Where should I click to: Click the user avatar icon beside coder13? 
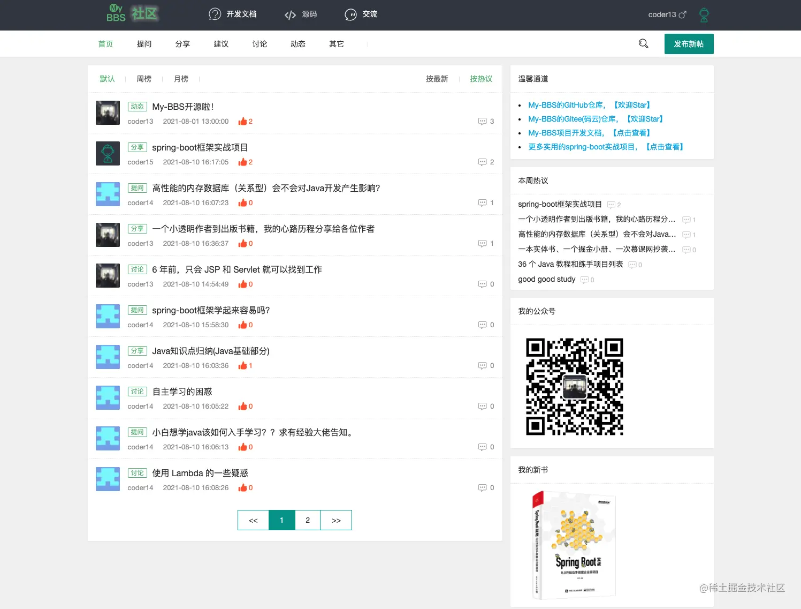pyautogui.click(x=704, y=15)
